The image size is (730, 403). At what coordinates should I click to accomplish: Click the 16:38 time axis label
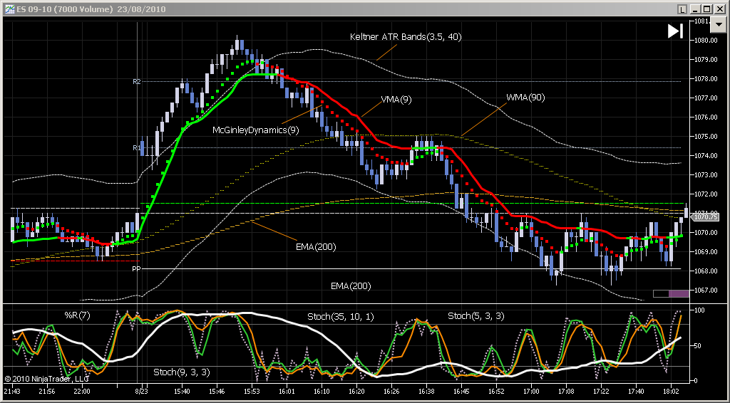tap(426, 392)
